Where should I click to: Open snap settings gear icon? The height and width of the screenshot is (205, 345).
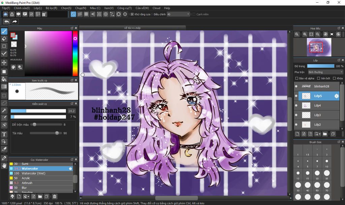pos(125,14)
